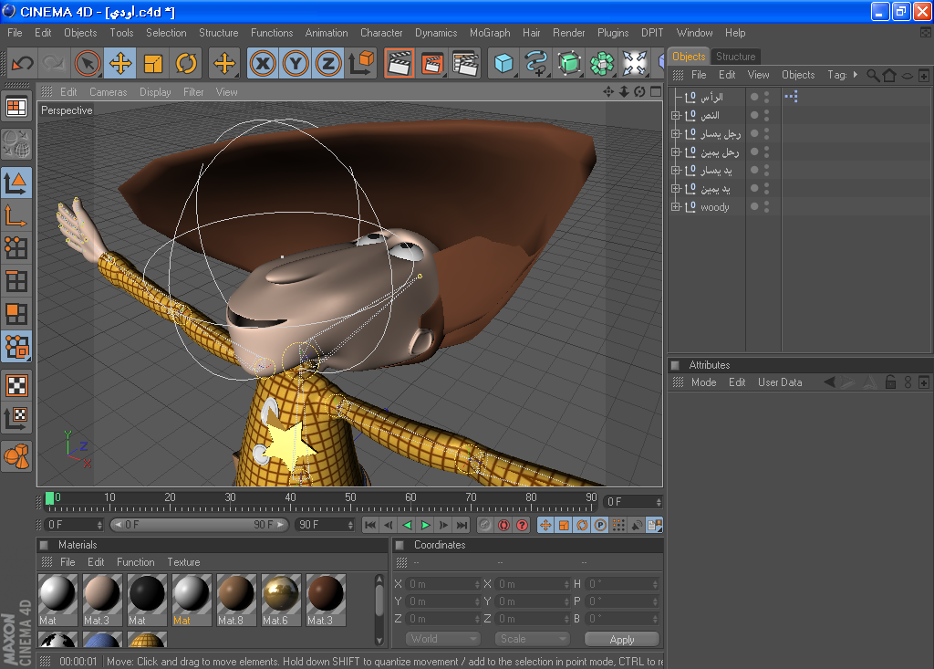Toggle parameter keyframe recording icon

pos(600,525)
